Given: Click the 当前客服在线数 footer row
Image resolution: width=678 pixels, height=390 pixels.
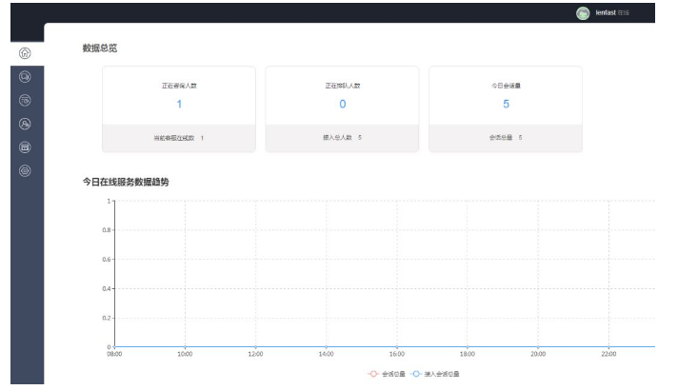Looking at the screenshot, I should click(179, 138).
